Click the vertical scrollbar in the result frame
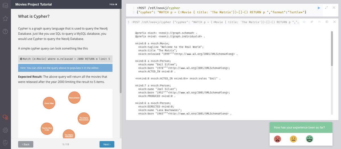Screen dimensions: 341x149 coord(332,48)
